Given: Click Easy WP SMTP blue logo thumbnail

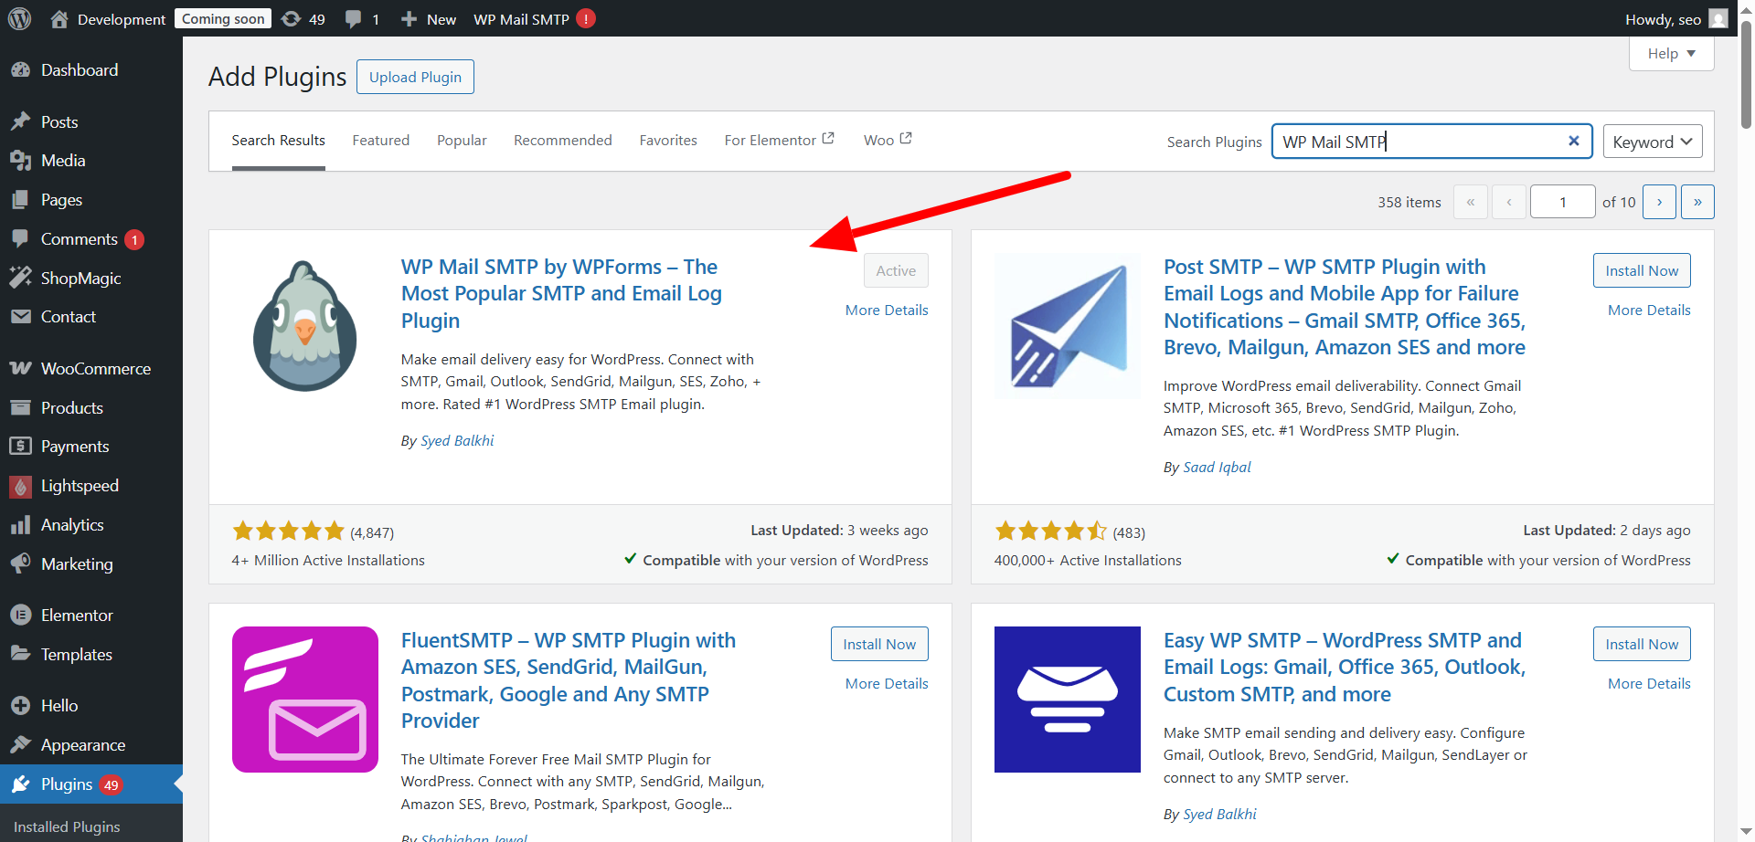Looking at the screenshot, I should tap(1068, 700).
